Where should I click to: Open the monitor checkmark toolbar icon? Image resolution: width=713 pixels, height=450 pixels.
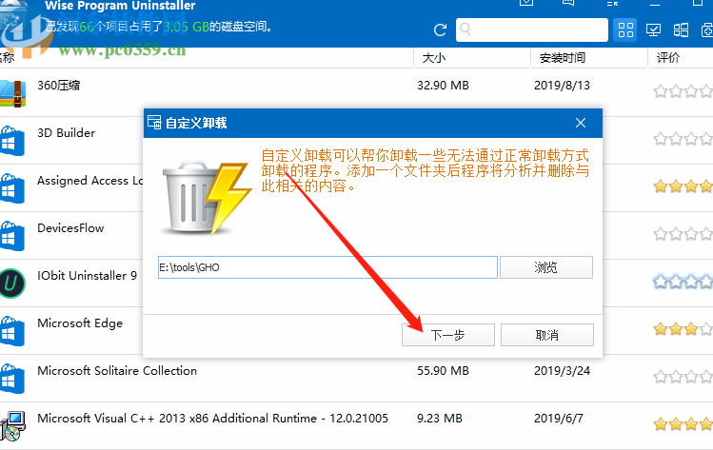[x=653, y=30]
